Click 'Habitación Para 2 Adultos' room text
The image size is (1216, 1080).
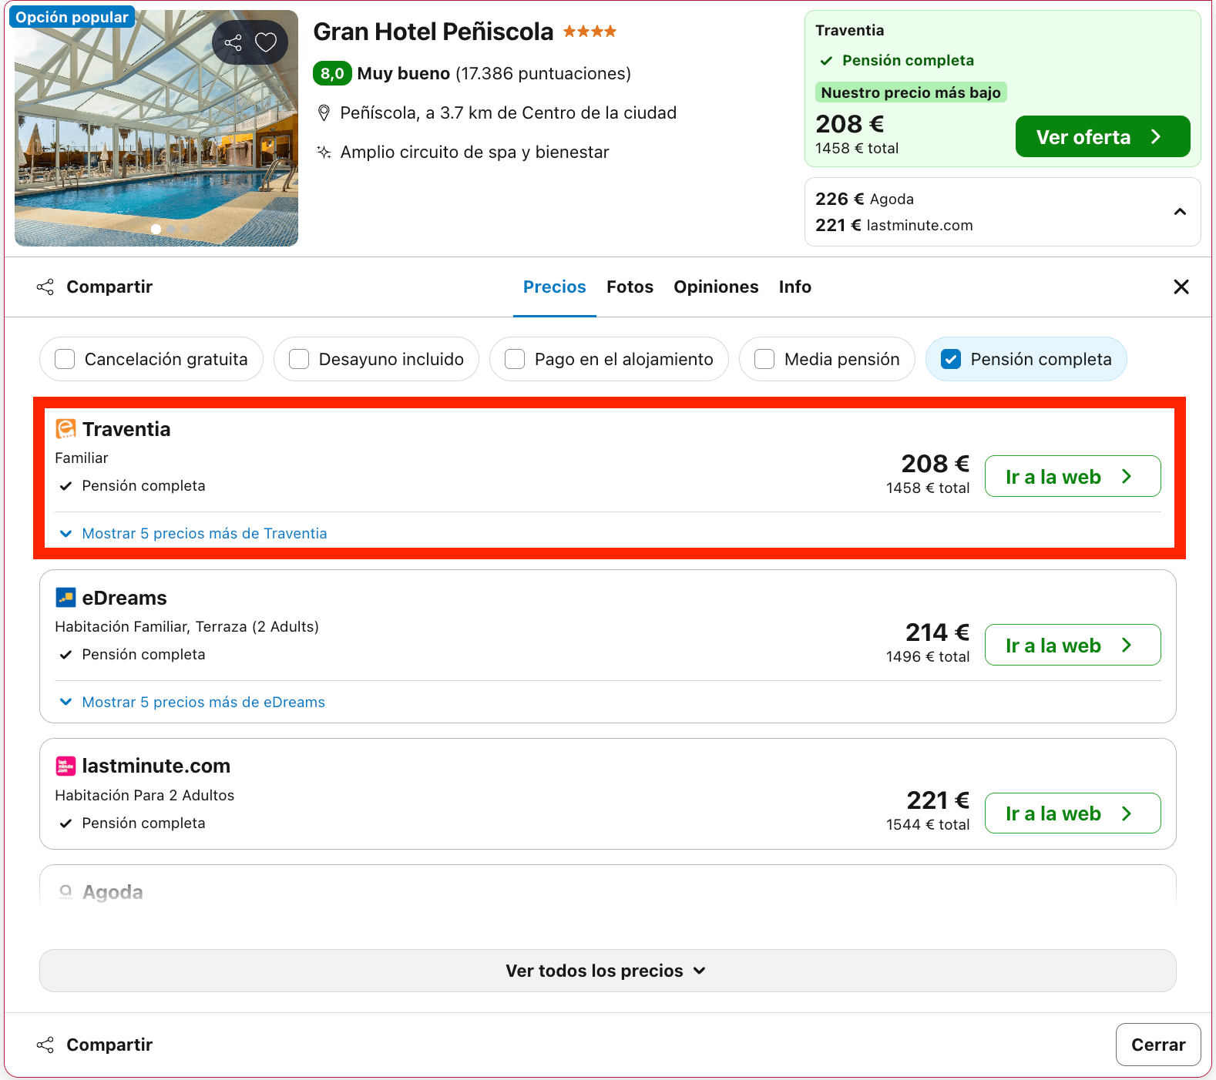pyautogui.click(x=145, y=795)
